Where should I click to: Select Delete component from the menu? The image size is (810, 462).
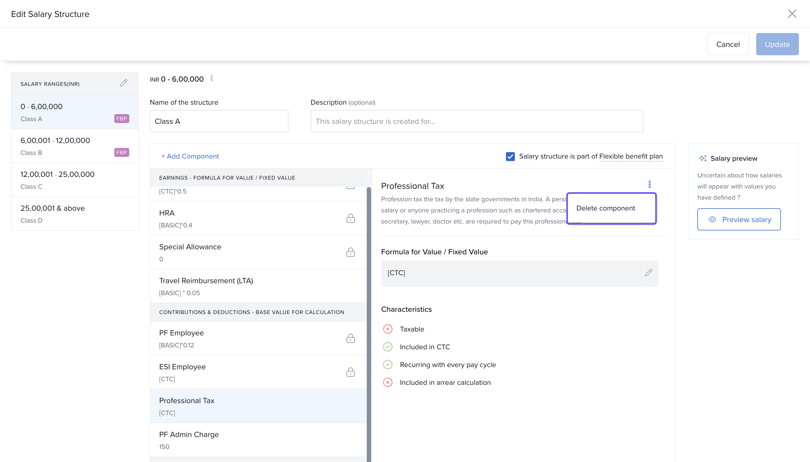coord(606,208)
